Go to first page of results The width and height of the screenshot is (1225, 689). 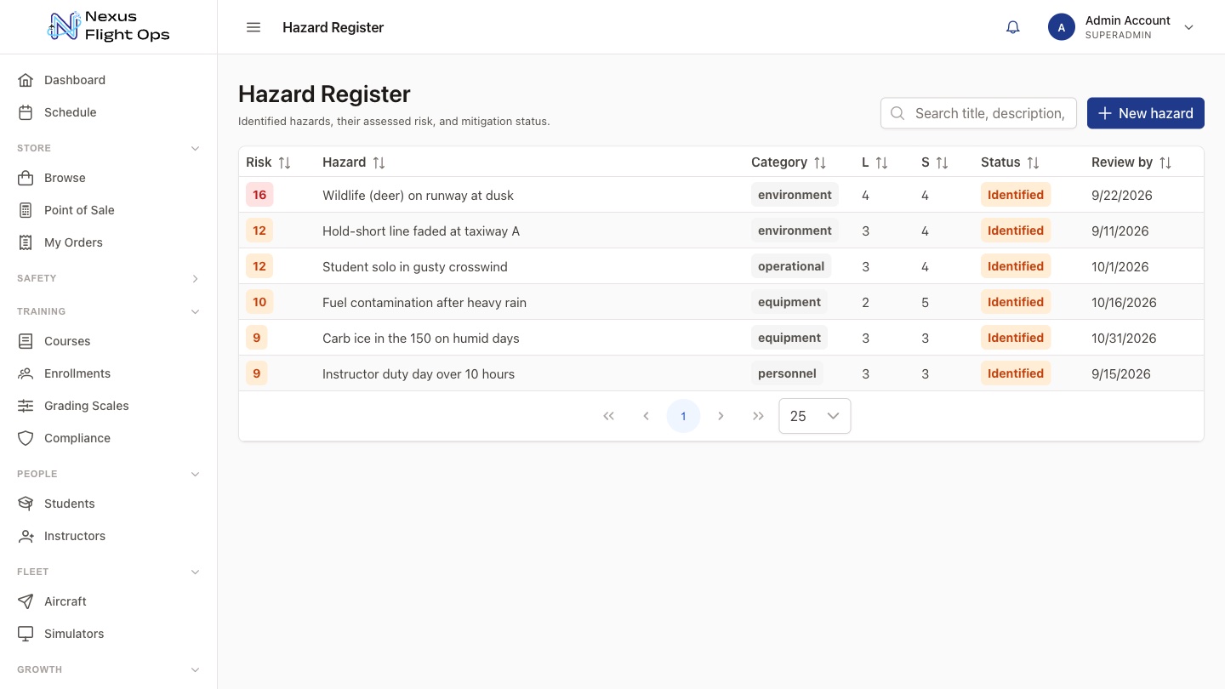coord(608,416)
